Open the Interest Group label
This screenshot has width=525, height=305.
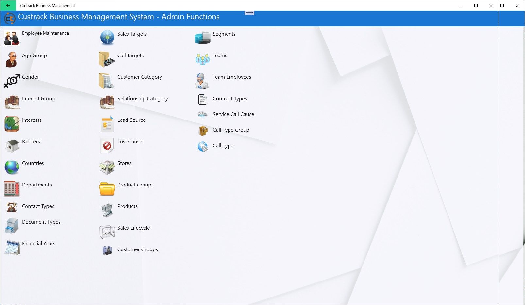pos(39,99)
